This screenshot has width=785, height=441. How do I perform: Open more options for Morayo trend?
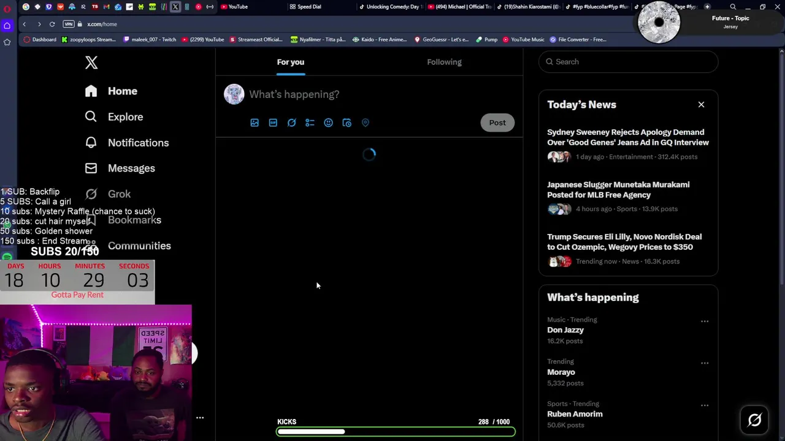point(705,363)
